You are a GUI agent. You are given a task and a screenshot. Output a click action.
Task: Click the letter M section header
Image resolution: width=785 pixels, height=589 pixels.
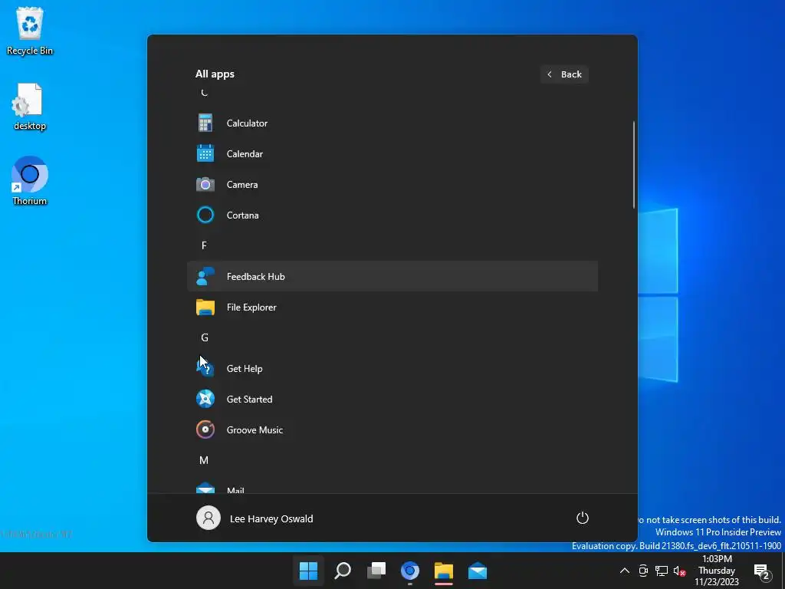(204, 460)
